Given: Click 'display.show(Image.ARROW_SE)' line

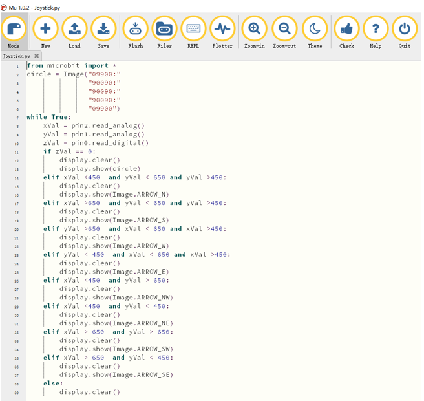Looking at the screenshot, I should (x=116, y=374).
